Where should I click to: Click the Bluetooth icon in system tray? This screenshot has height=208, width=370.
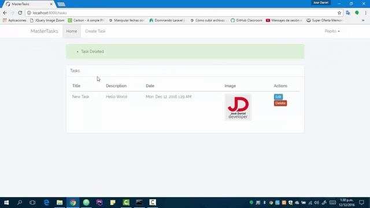[x=265, y=203]
